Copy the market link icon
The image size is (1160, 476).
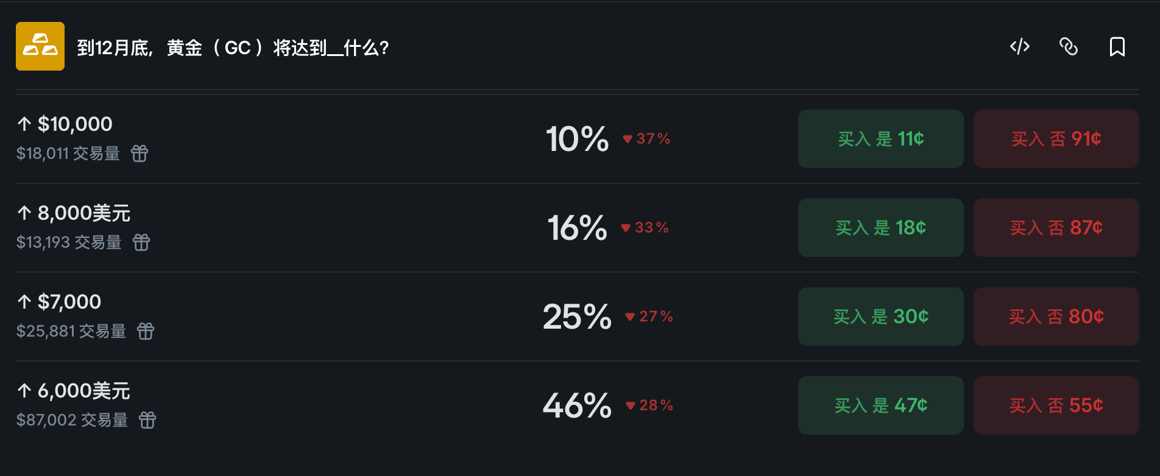tap(1069, 47)
